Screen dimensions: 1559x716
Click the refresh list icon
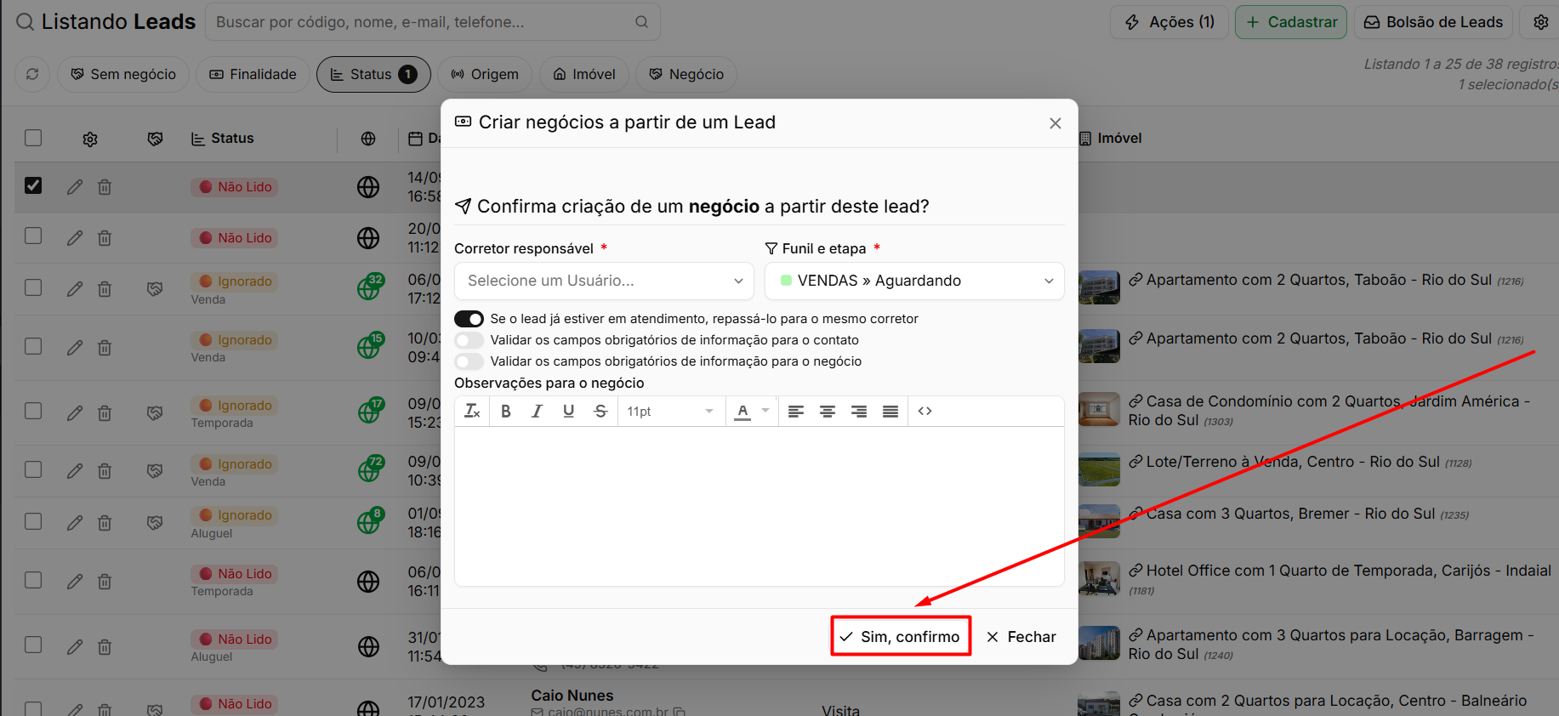[32, 75]
